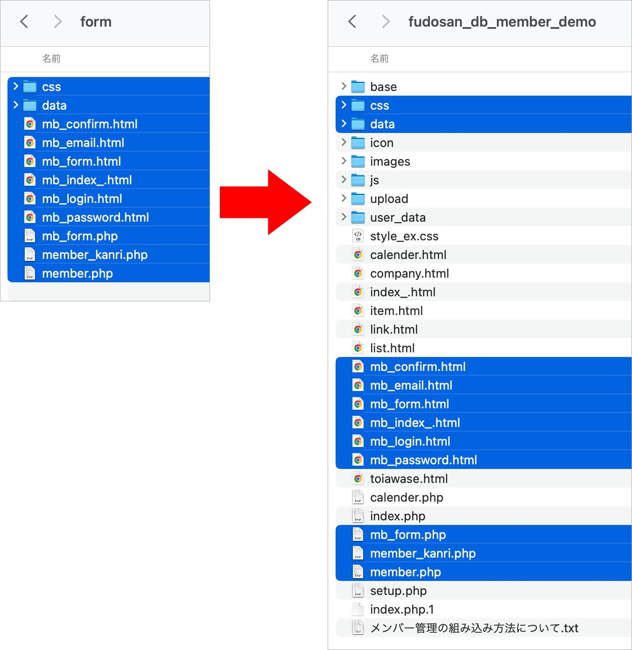This screenshot has width=632, height=650.
Task: Click the images folder icon
Action: click(358, 161)
